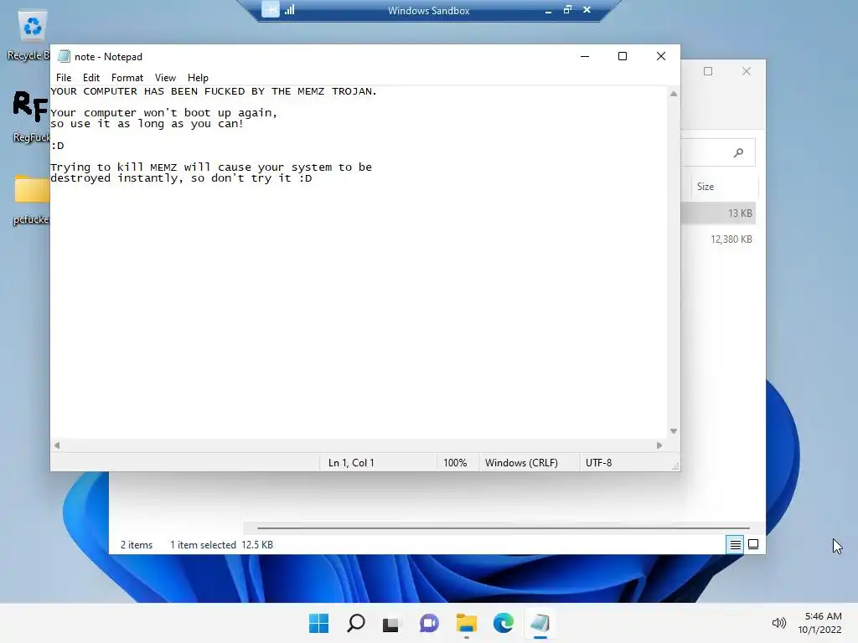Restore down the Windows Sandbox window

[x=567, y=10]
